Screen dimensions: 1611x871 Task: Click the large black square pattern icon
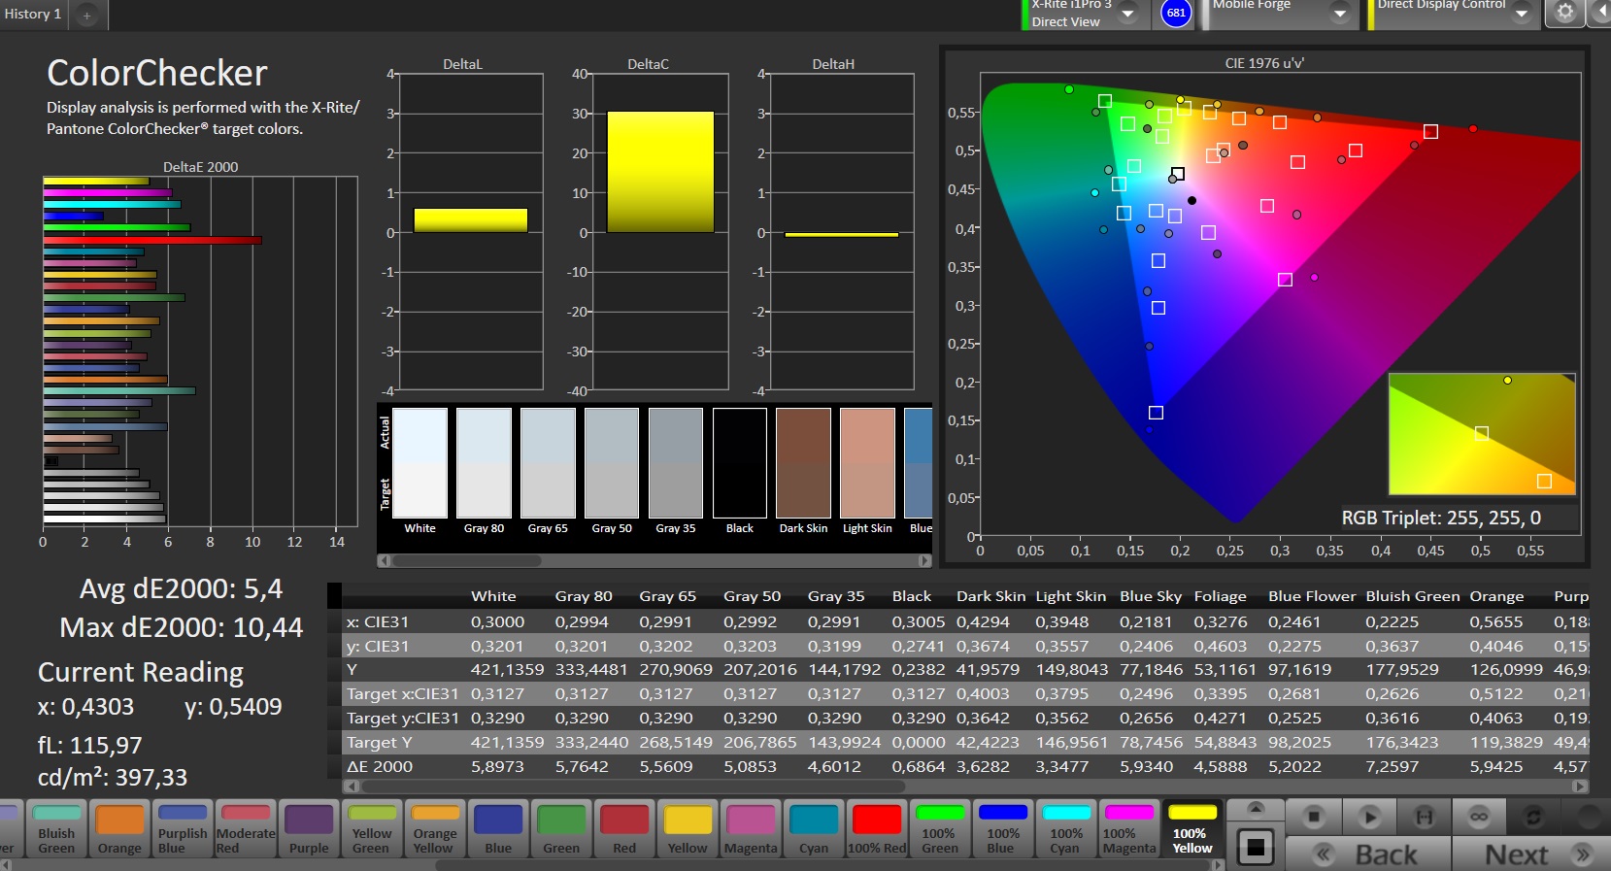click(x=1256, y=848)
